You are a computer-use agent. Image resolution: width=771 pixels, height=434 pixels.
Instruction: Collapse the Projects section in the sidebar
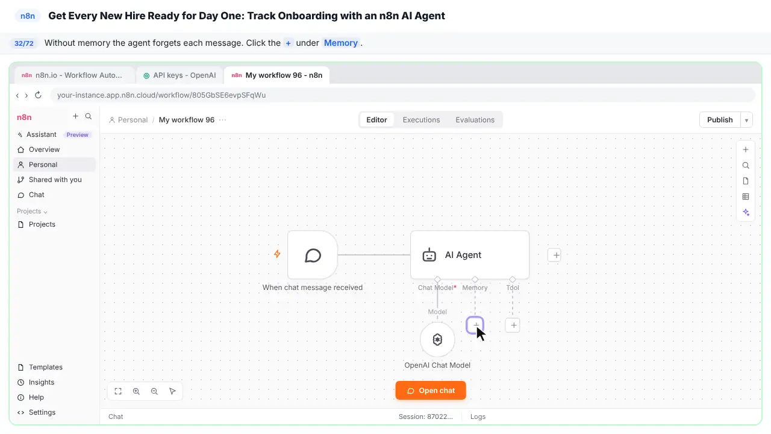click(33, 212)
